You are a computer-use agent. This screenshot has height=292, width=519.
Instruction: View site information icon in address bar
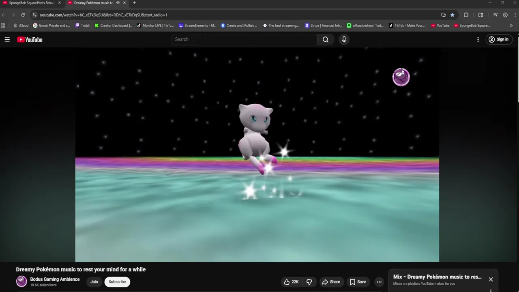(x=34, y=15)
